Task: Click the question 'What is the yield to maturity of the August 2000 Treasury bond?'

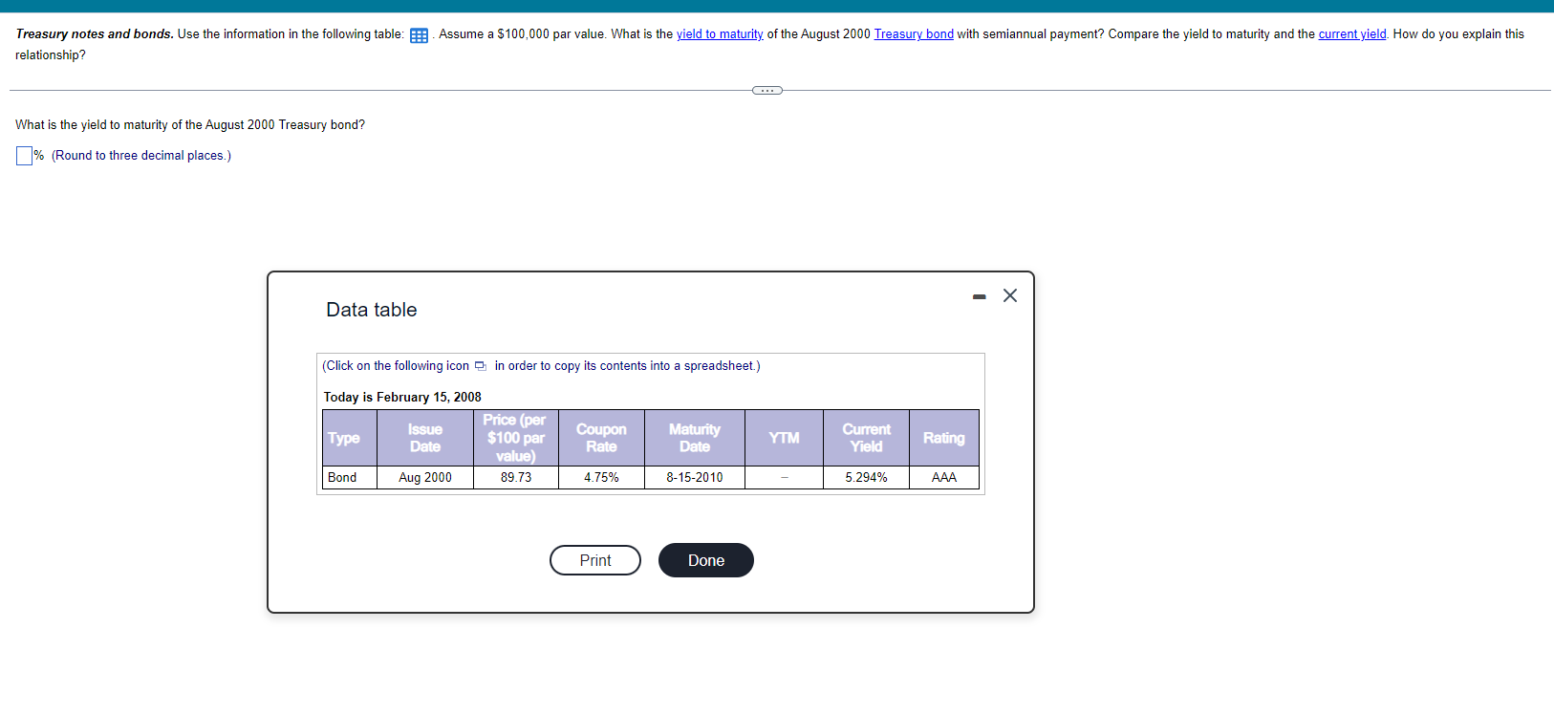Action: pos(190,125)
